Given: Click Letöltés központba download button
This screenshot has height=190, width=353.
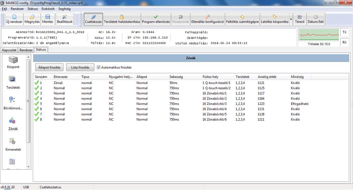Looking at the screenshot, I should point(274,19).
